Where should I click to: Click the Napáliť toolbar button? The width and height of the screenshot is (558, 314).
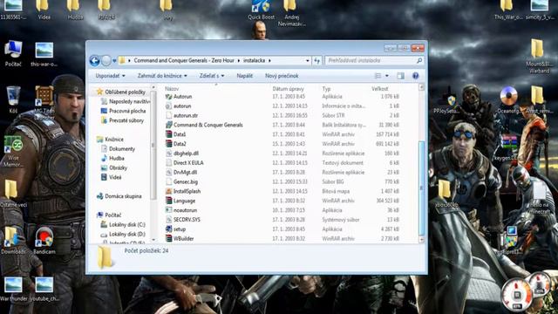pyautogui.click(x=244, y=76)
